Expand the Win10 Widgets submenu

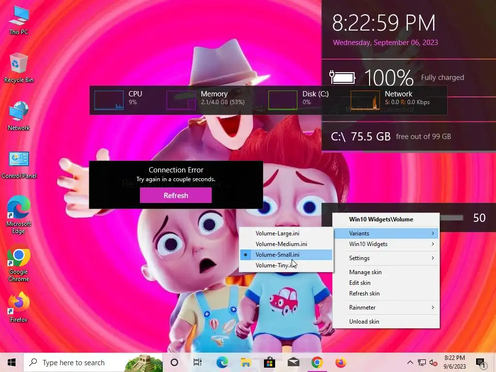pos(386,244)
